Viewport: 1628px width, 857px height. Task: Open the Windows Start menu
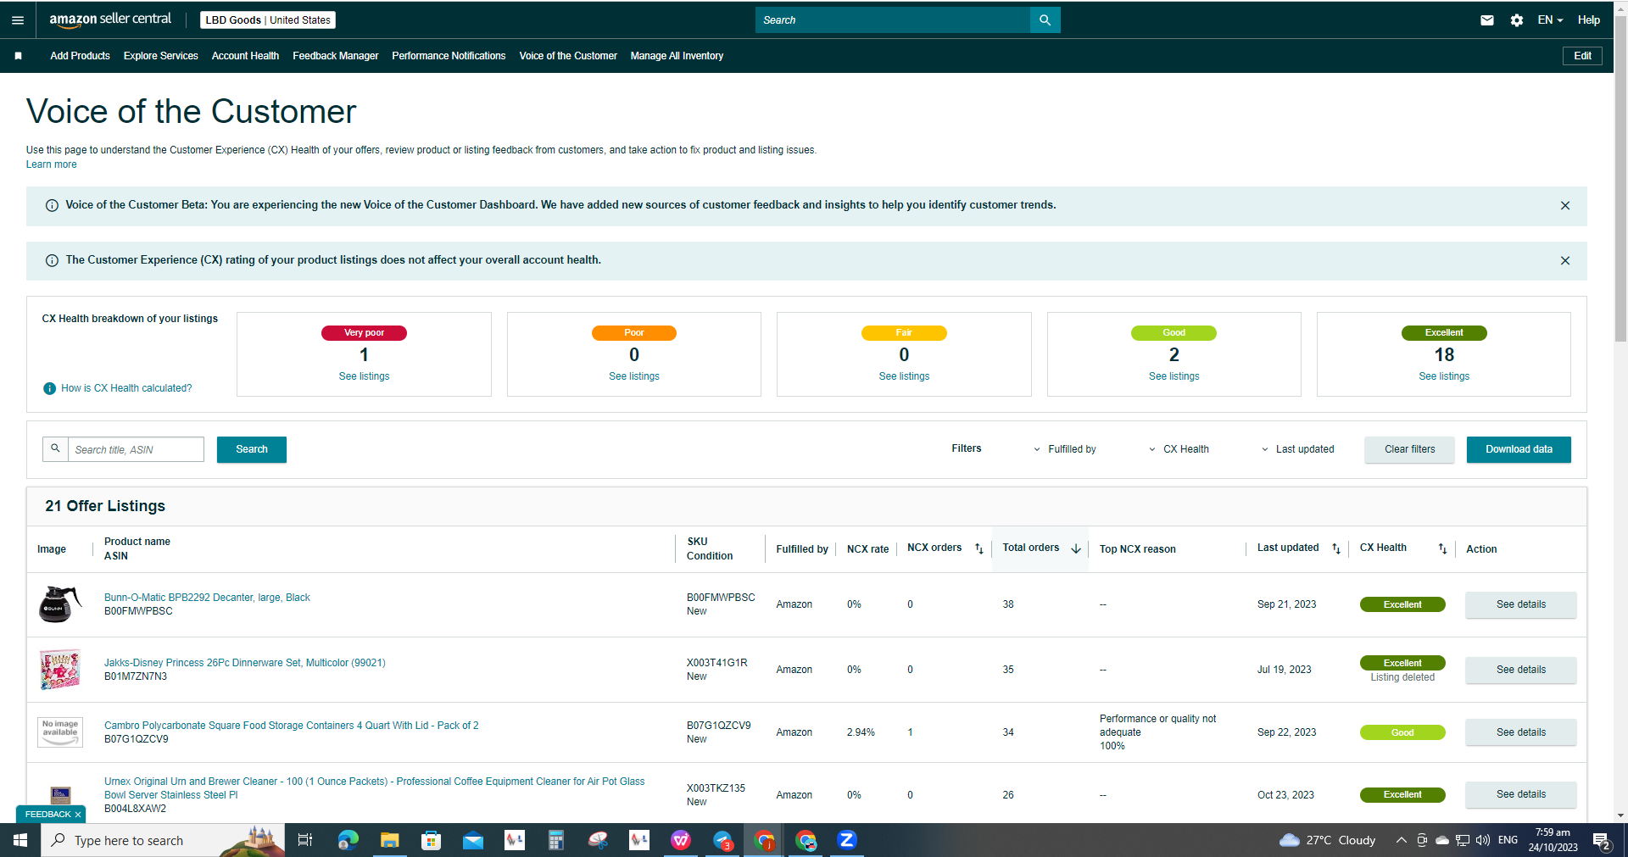(x=20, y=840)
